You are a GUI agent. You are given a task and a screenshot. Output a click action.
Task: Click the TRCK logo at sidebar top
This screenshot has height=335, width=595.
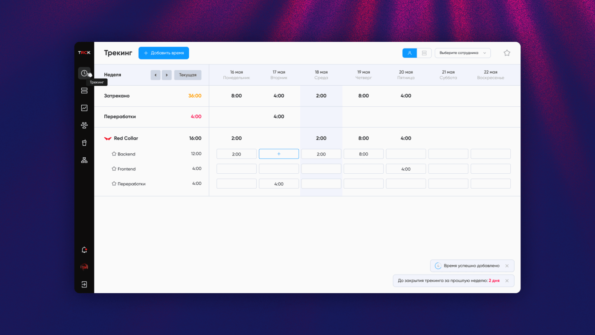[x=84, y=52]
